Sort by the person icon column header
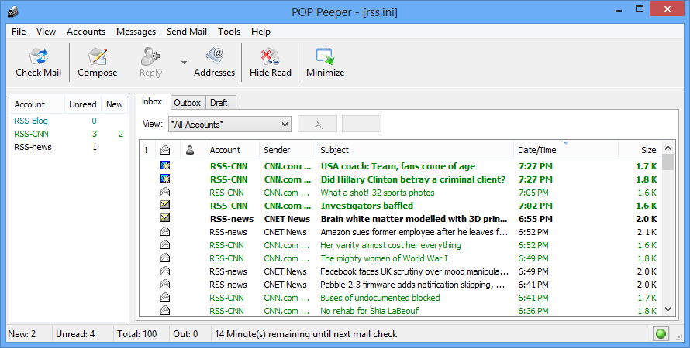The height and width of the screenshot is (348, 690). pos(192,150)
